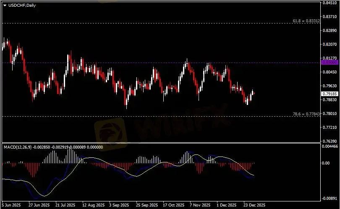Viewport: 340px width, 209px height.
Task: Select the 61.8 = 0.83312 Fibonacci label
Action: click(306, 21)
